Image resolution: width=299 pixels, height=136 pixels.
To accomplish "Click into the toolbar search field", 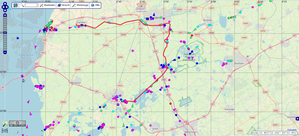I will click(x=31, y=5).
